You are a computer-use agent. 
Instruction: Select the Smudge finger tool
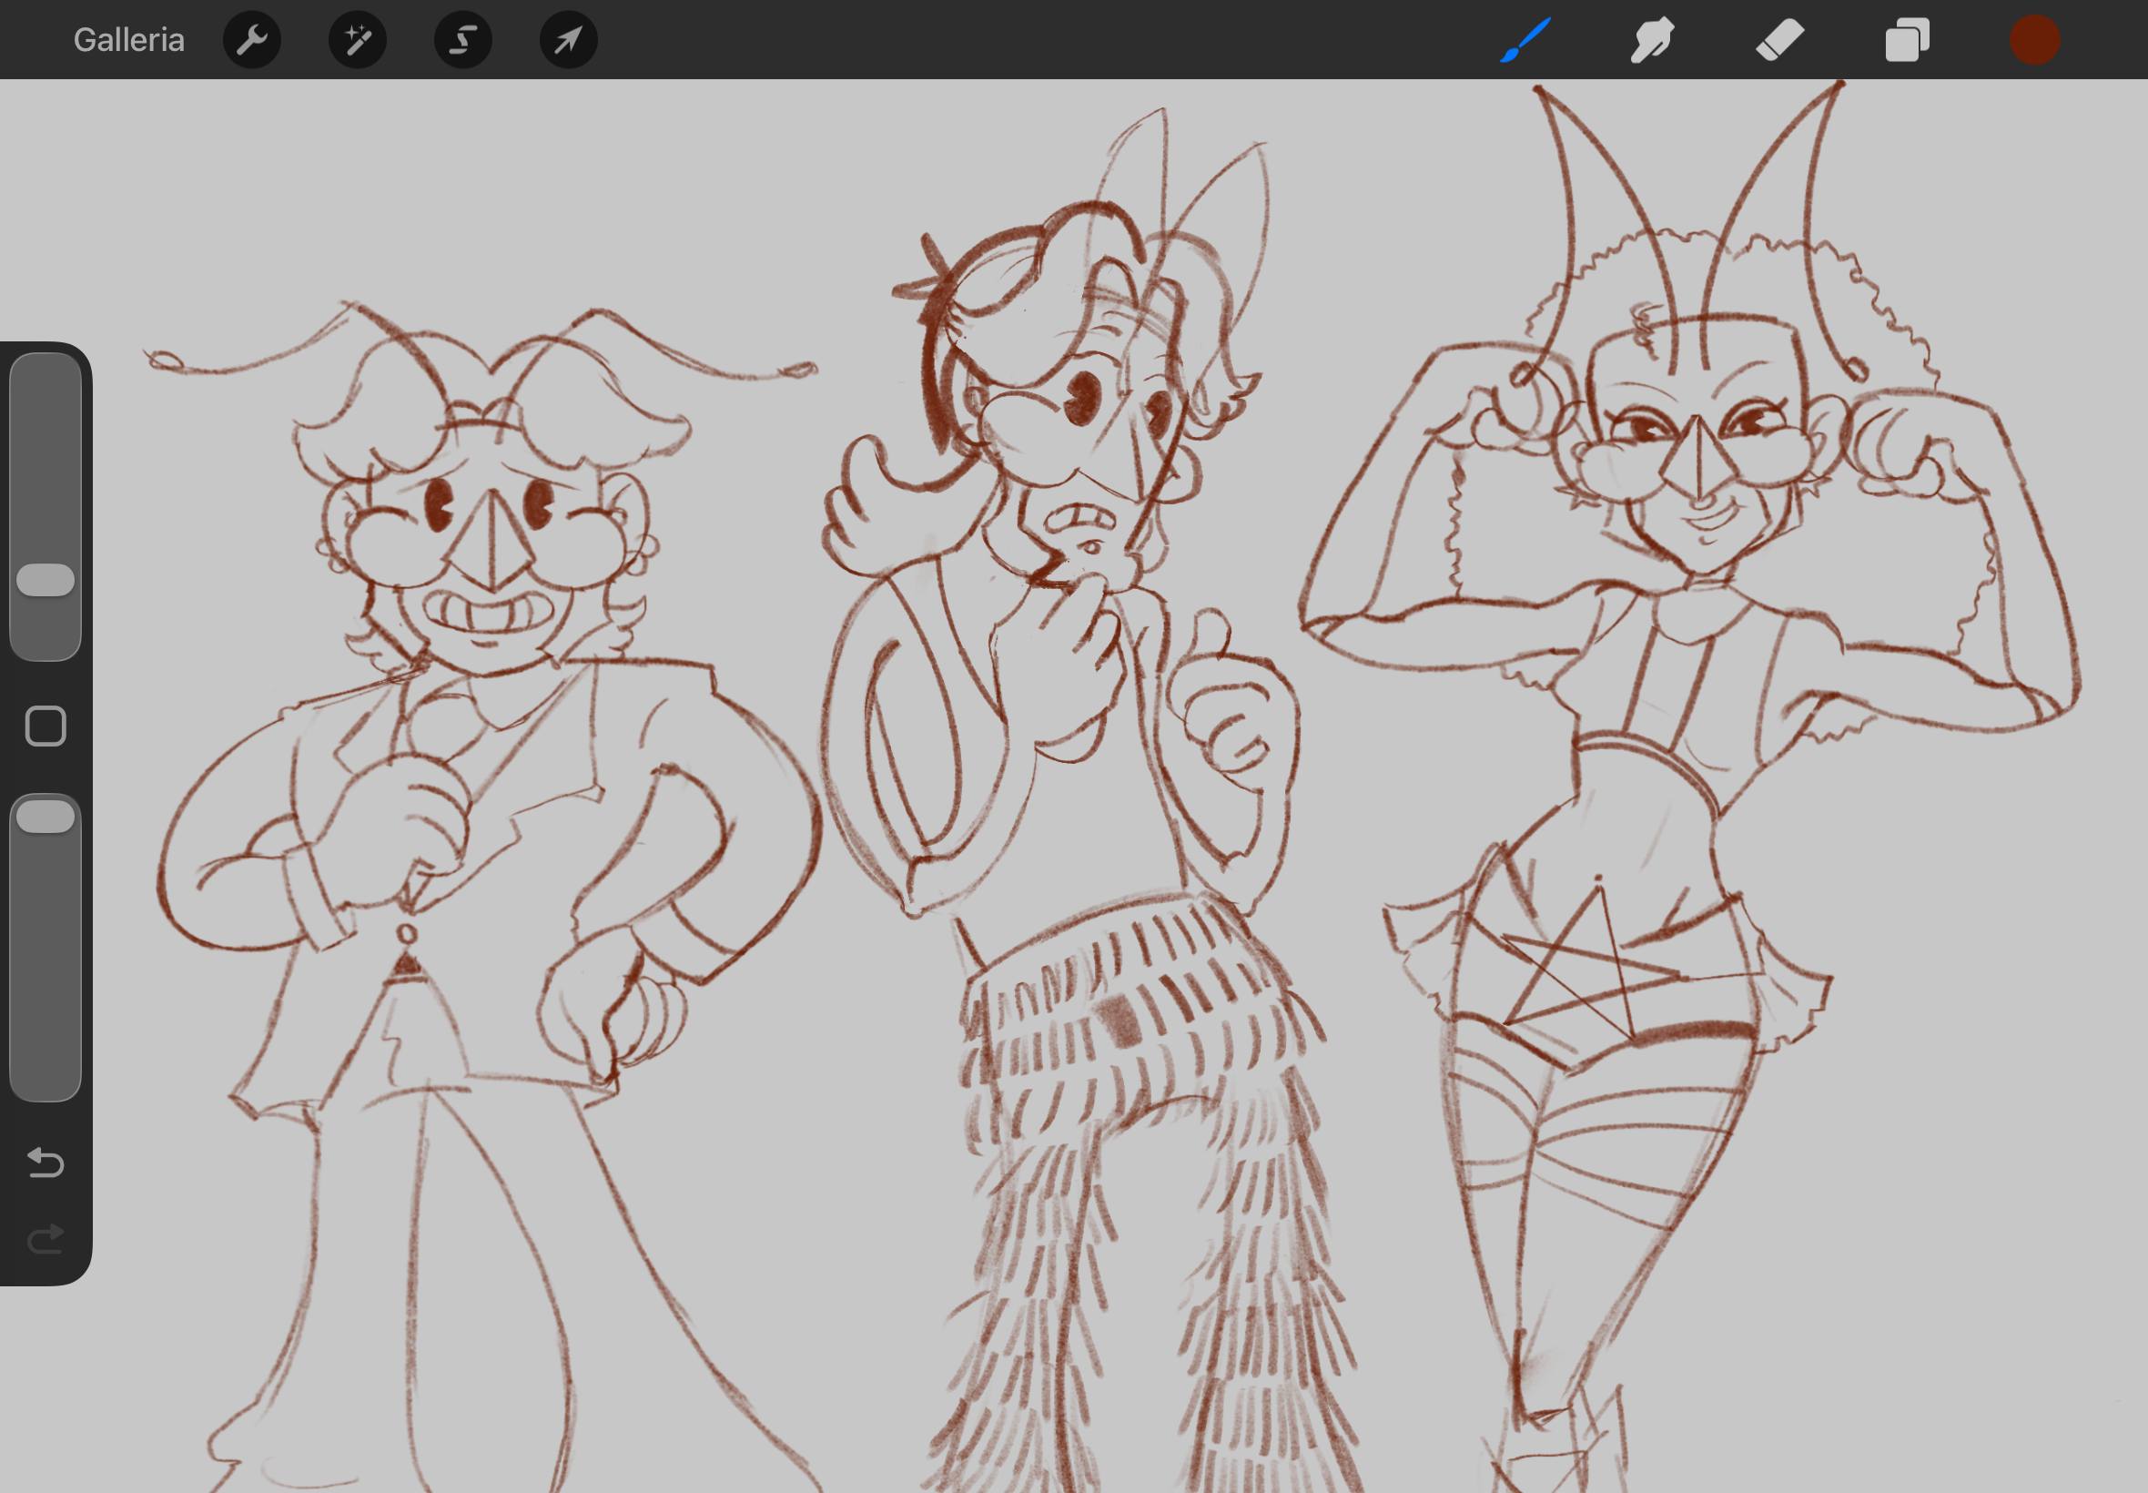pyautogui.click(x=1652, y=40)
